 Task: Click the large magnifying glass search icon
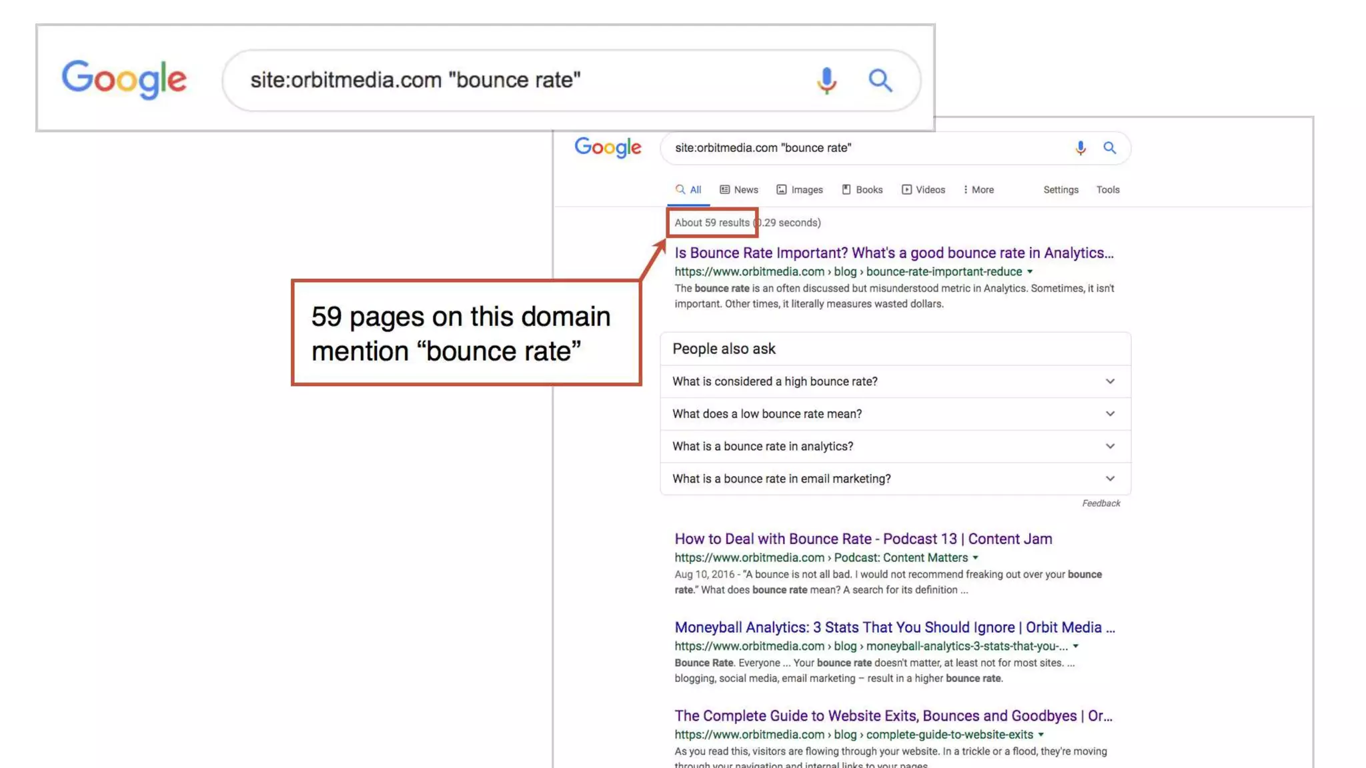880,81
